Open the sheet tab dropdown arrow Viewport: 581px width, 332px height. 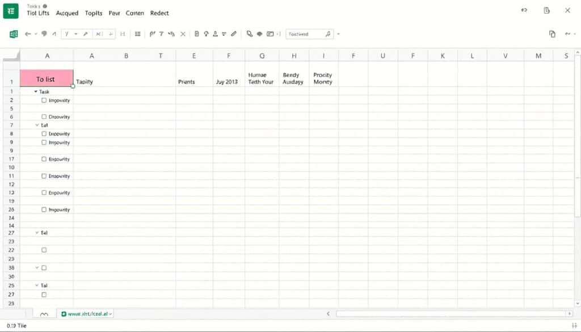111,314
